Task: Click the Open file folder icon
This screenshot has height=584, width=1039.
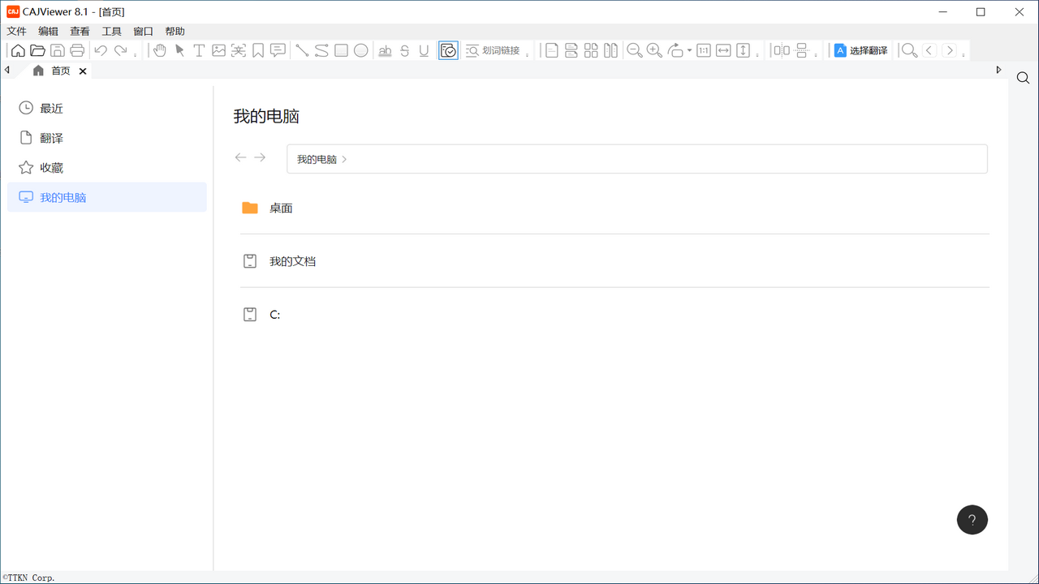Action: 37,50
